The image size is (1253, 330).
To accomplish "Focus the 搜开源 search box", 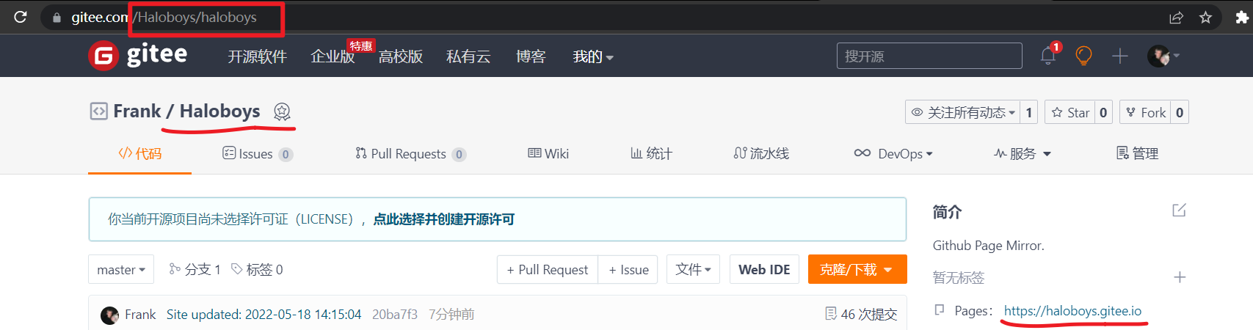I will click(x=929, y=56).
